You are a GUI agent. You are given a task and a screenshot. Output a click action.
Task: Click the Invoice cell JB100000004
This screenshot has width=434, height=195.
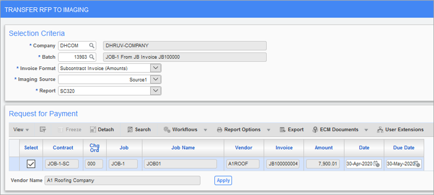283,164
